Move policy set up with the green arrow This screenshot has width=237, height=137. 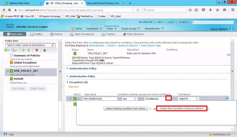point(23,50)
